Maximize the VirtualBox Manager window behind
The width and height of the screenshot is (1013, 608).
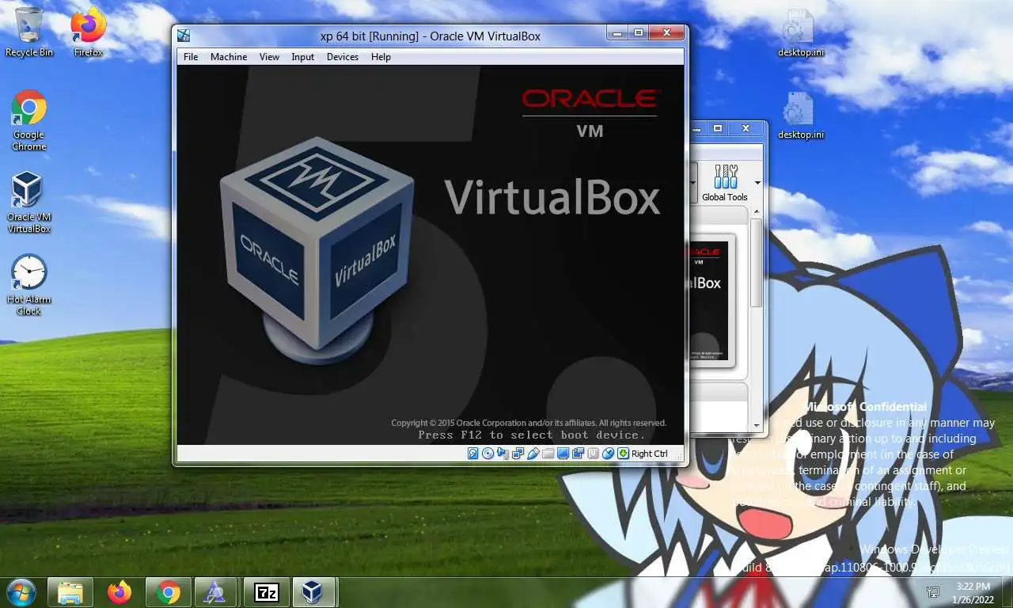tap(718, 128)
